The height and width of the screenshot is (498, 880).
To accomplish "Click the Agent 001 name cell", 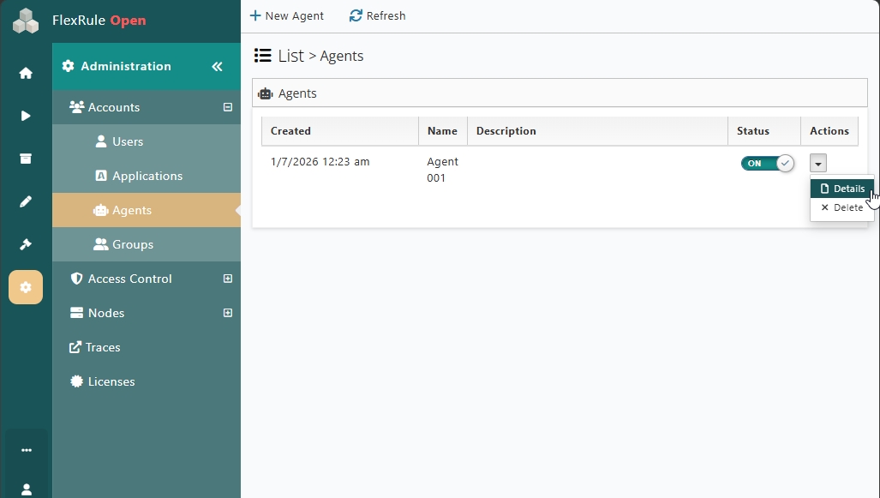I will tap(443, 170).
